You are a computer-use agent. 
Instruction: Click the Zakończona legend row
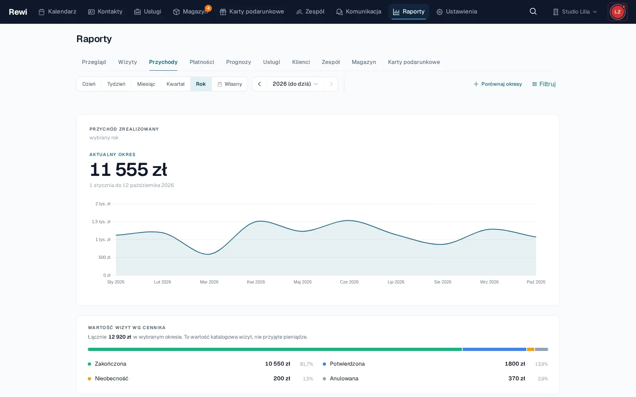click(200, 364)
